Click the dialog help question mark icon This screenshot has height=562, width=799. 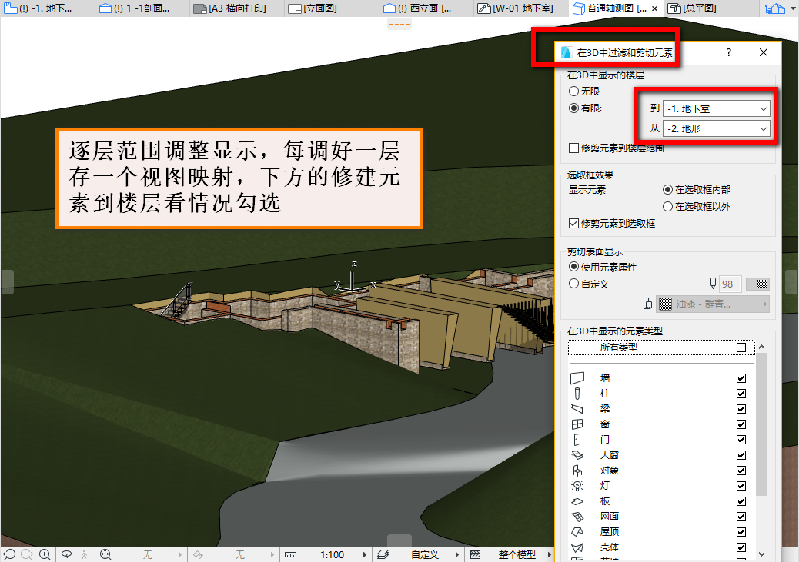[729, 52]
